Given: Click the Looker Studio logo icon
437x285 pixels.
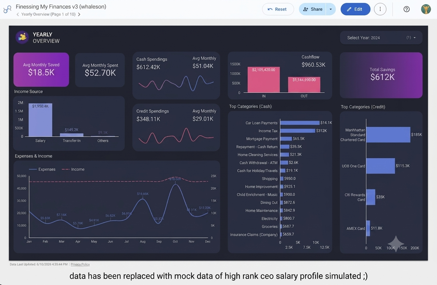Looking at the screenshot, I should click(x=7, y=9).
